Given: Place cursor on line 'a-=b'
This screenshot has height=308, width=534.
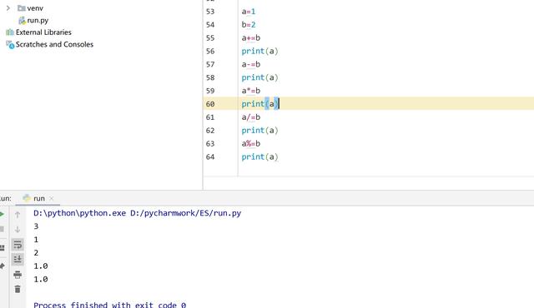Looking at the screenshot, I should click(251, 65).
